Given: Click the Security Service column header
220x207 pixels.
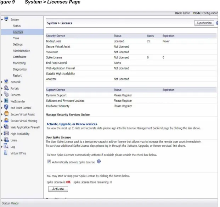Looking at the screenshot, I should (x=56, y=36).
